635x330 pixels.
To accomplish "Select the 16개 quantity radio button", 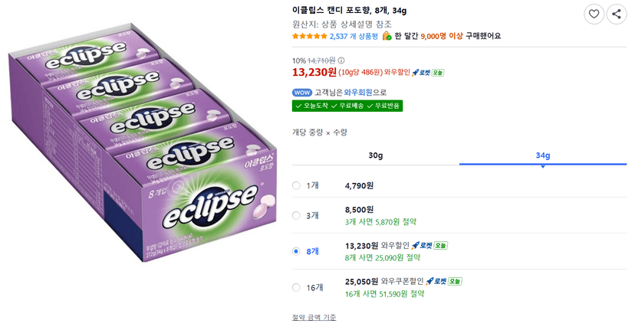I will click(x=296, y=288).
